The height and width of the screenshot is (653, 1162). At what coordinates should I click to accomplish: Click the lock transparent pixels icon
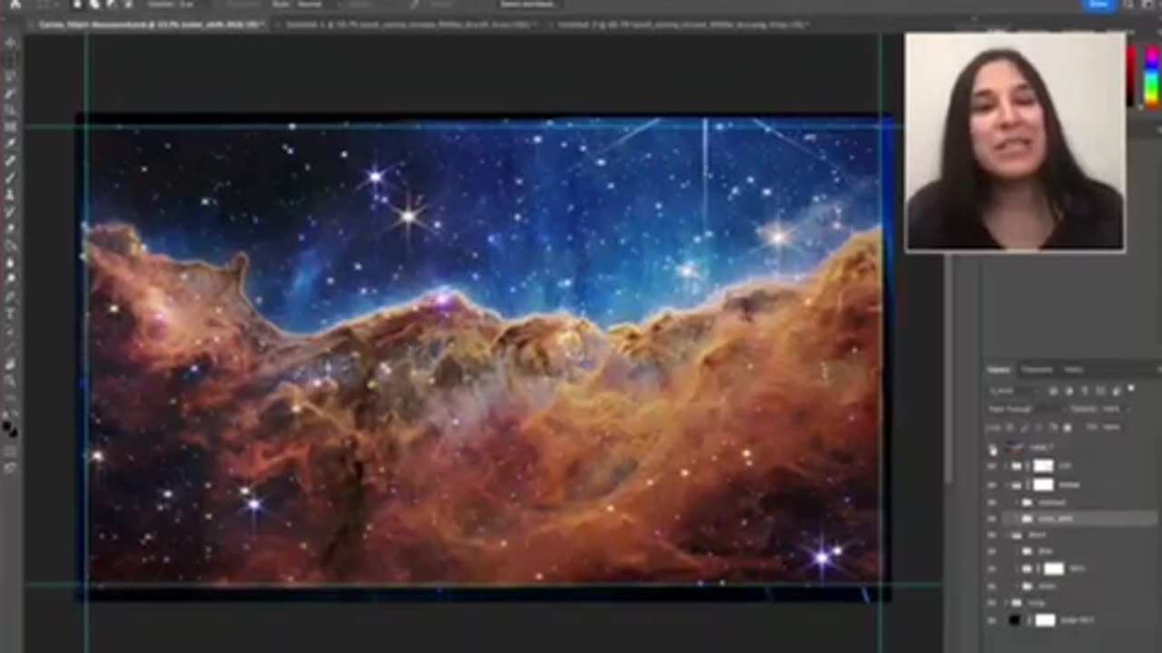[1010, 427]
